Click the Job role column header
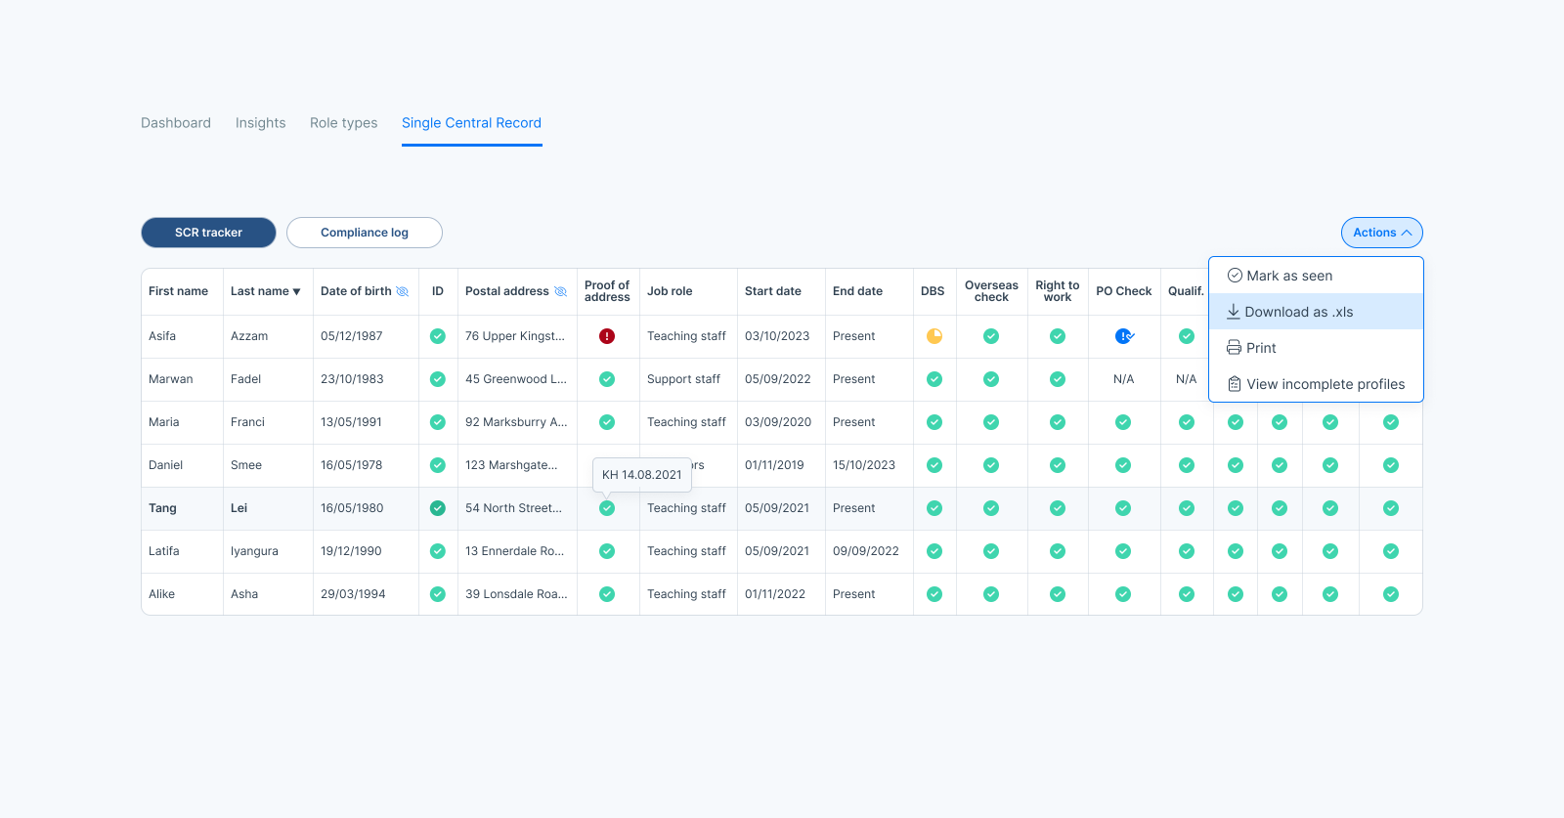Image resolution: width=1564 pixels, height=818 pixels. [670, 291]
